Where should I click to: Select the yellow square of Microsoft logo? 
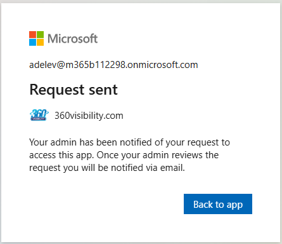[x=41, y=42]
